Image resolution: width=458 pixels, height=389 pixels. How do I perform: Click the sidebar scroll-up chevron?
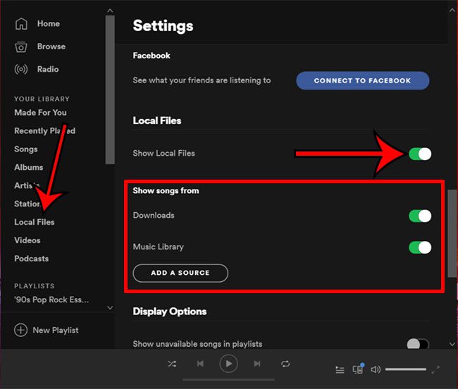coord(109,11)
